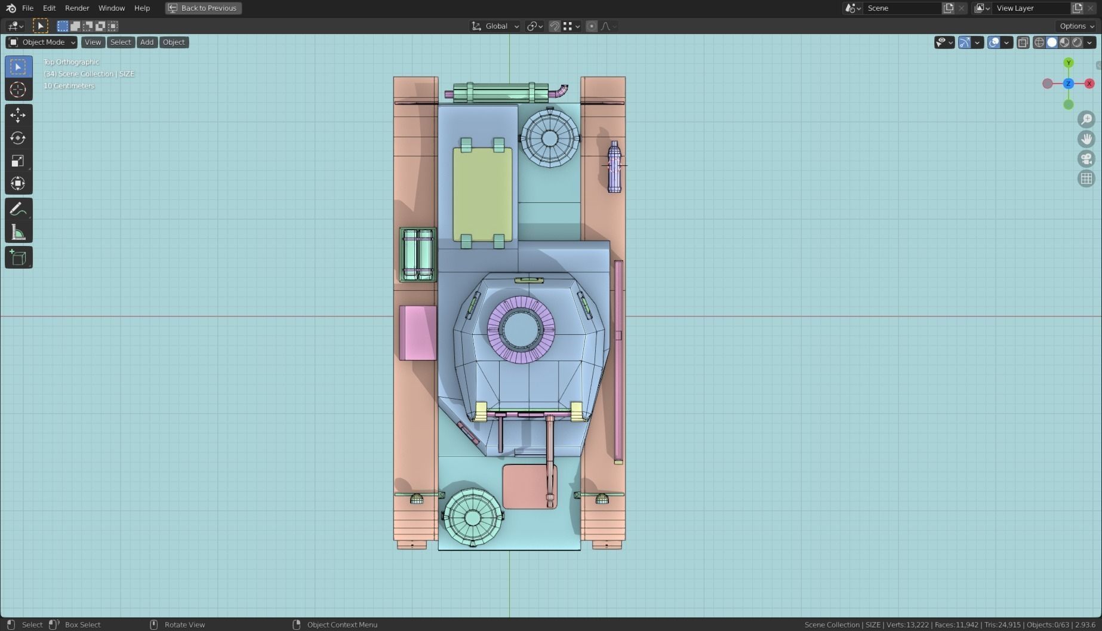Click the Scene name field
The image size is (1102, 631).
click(902, 8)
